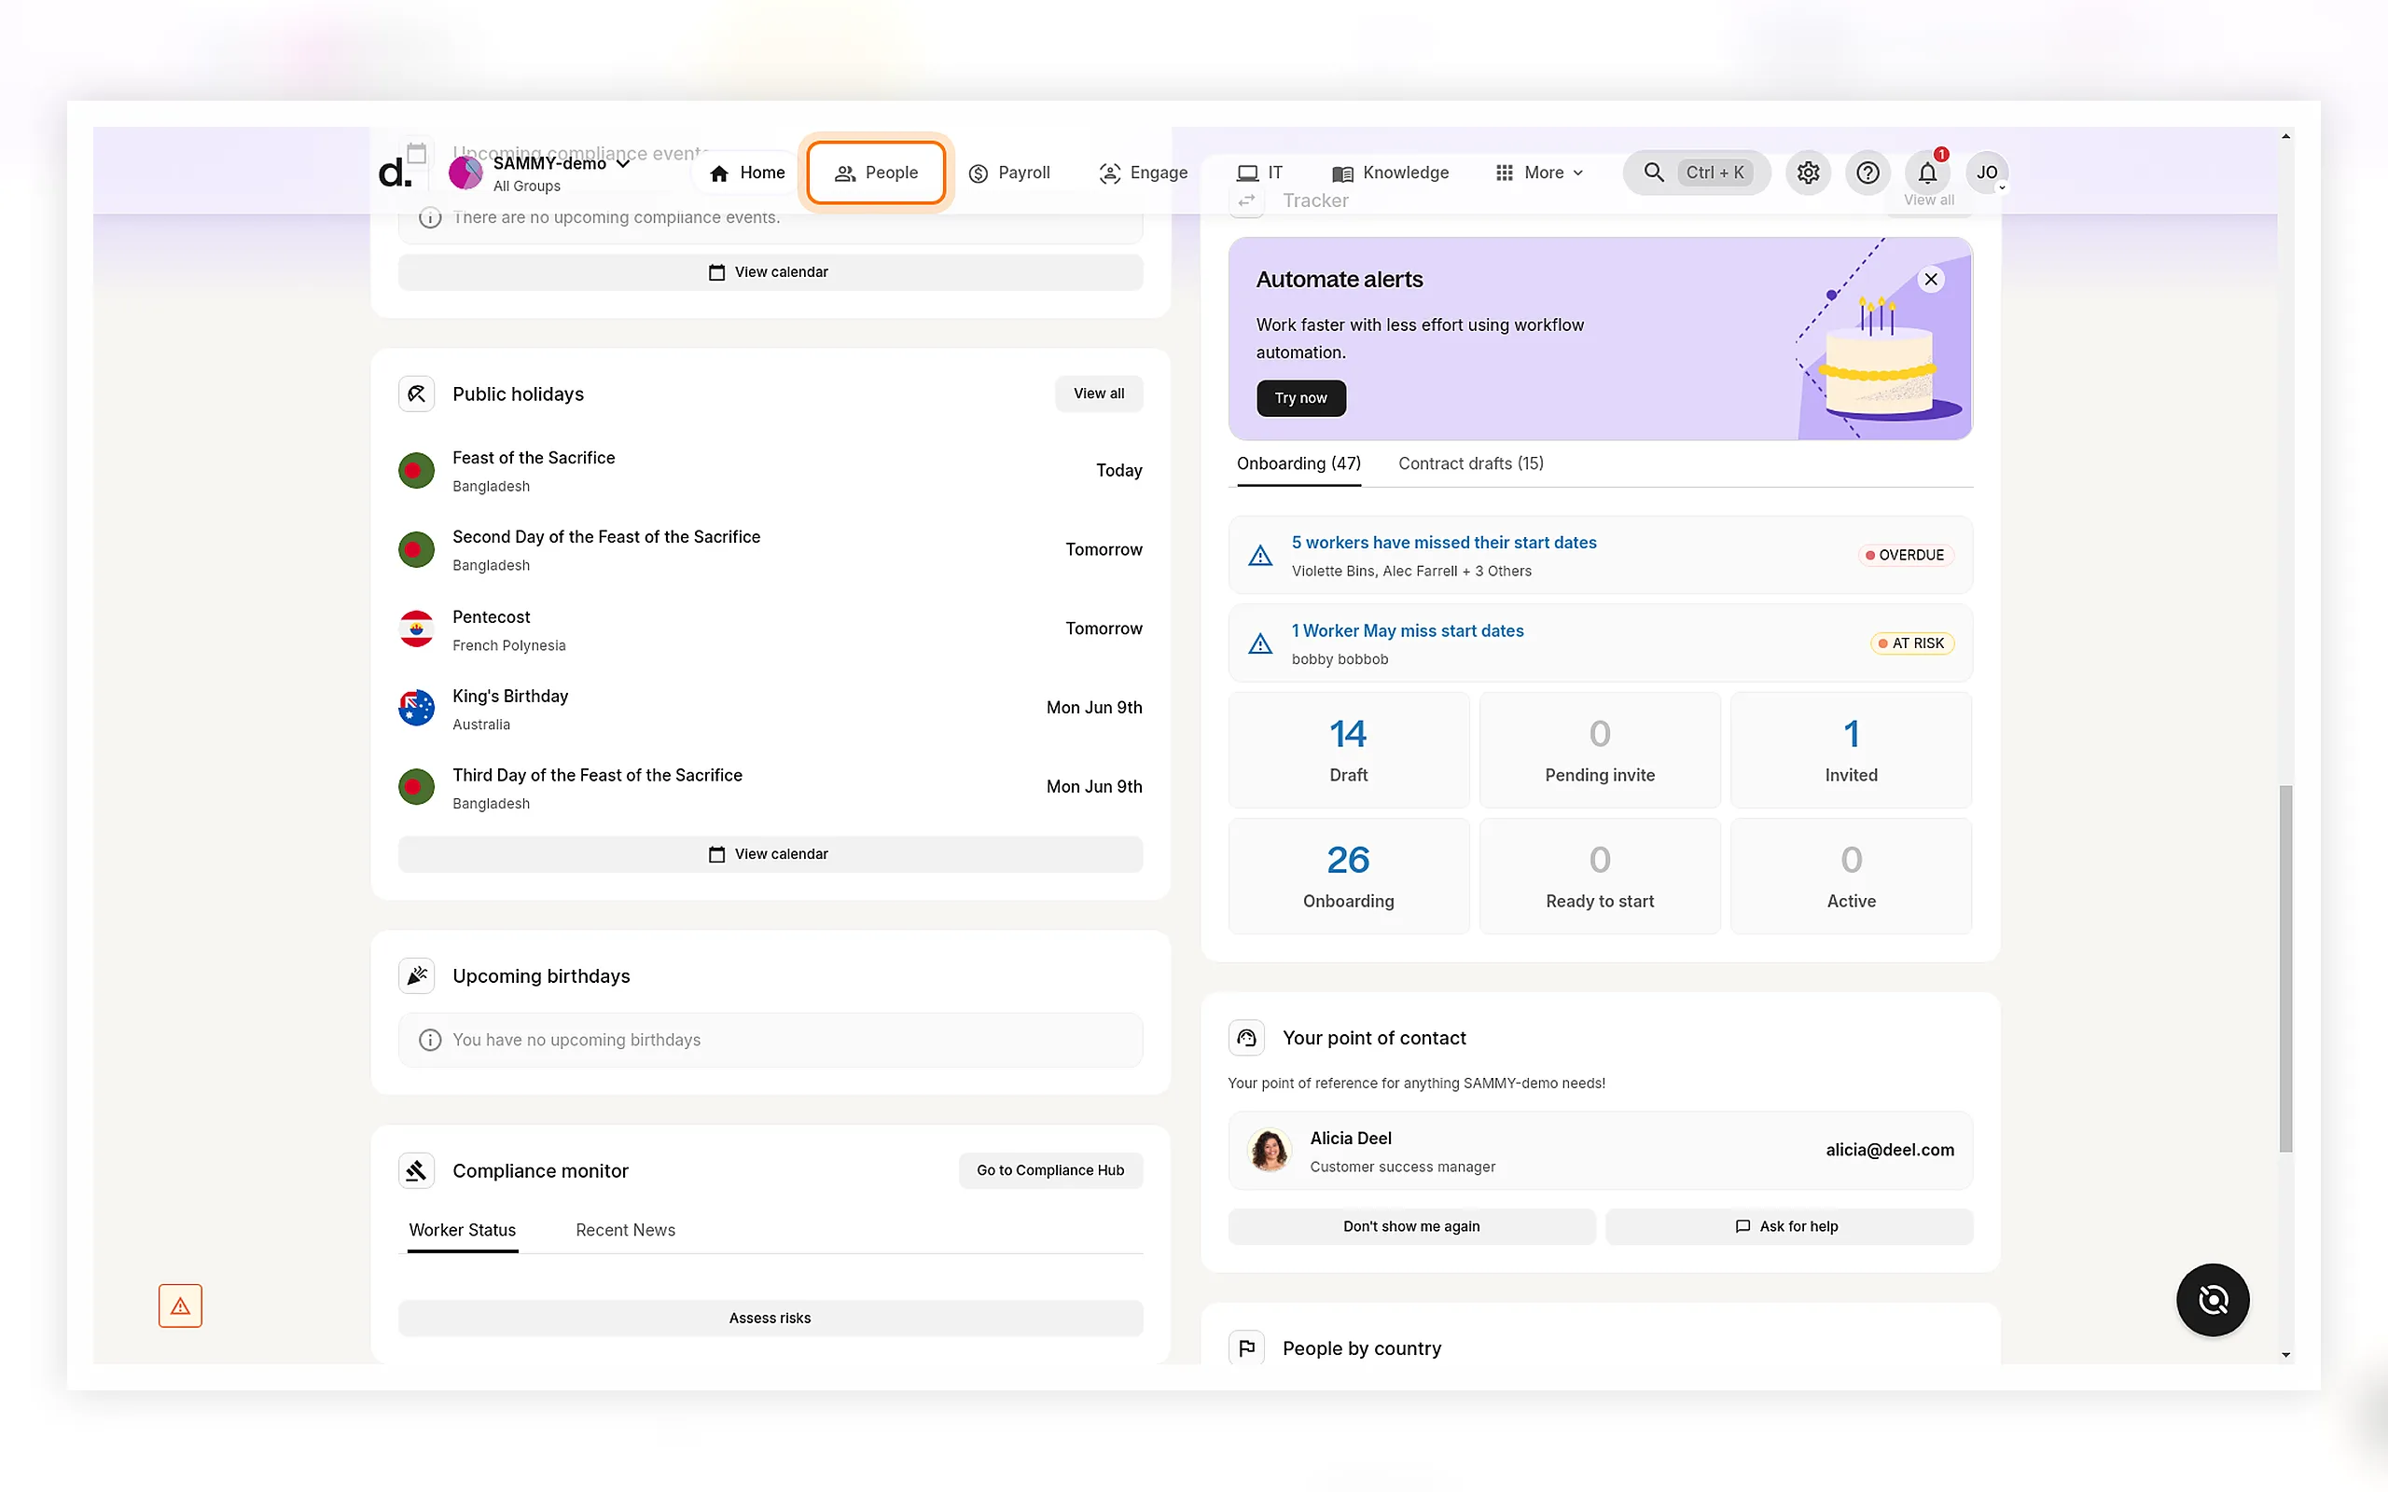Click the help question mark icon

tap(1867, 173)
